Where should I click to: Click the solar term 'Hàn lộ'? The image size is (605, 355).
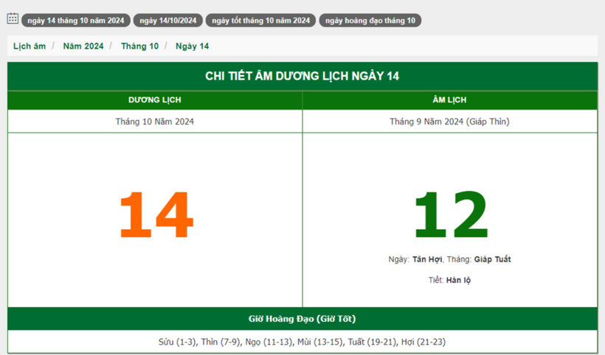click(x=458, y=281)
